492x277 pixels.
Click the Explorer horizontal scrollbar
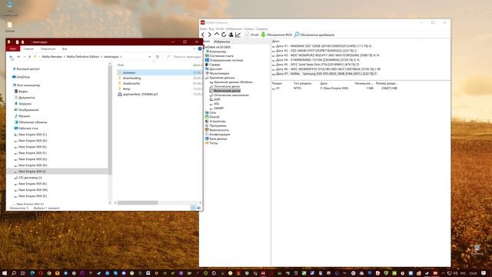[138, 203]
